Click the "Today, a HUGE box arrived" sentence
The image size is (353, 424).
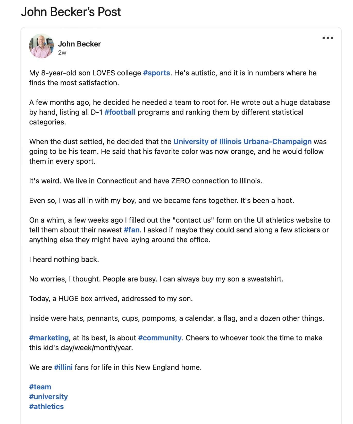pos(111,299)
